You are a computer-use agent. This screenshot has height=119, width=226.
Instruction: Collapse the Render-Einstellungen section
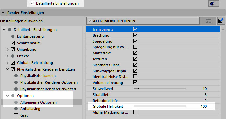point(3,13)
